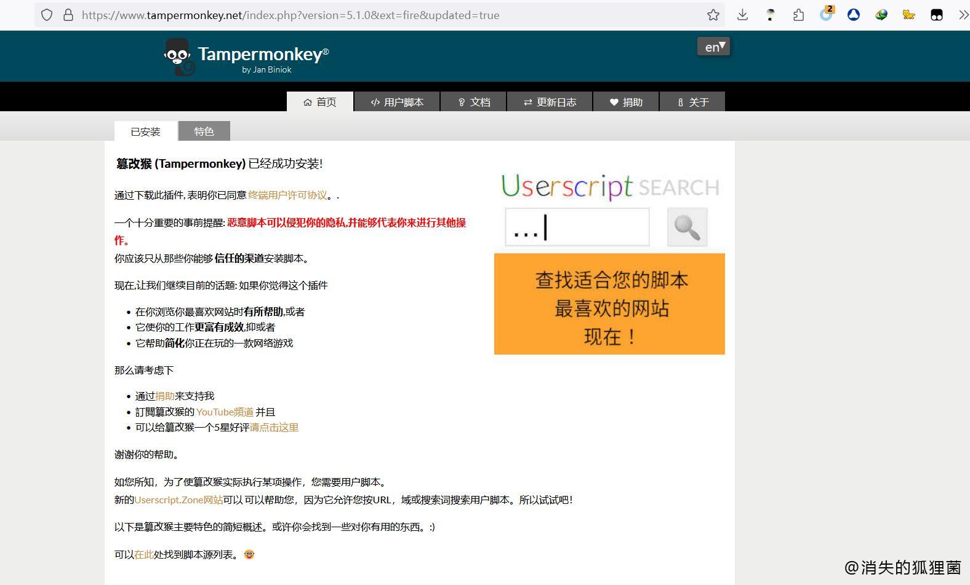
Task: Click into the Userscript search input field
Action: coord(577,227)
